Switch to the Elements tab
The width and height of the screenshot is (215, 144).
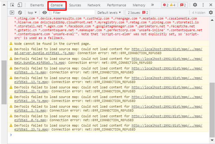click(37, 5)
